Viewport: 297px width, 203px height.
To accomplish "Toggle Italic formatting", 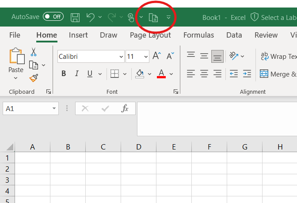I will [x=76, y=74].
